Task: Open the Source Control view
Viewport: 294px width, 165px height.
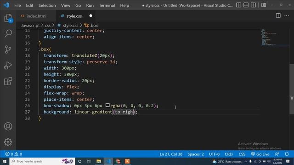Action: [x=8, y=49]
